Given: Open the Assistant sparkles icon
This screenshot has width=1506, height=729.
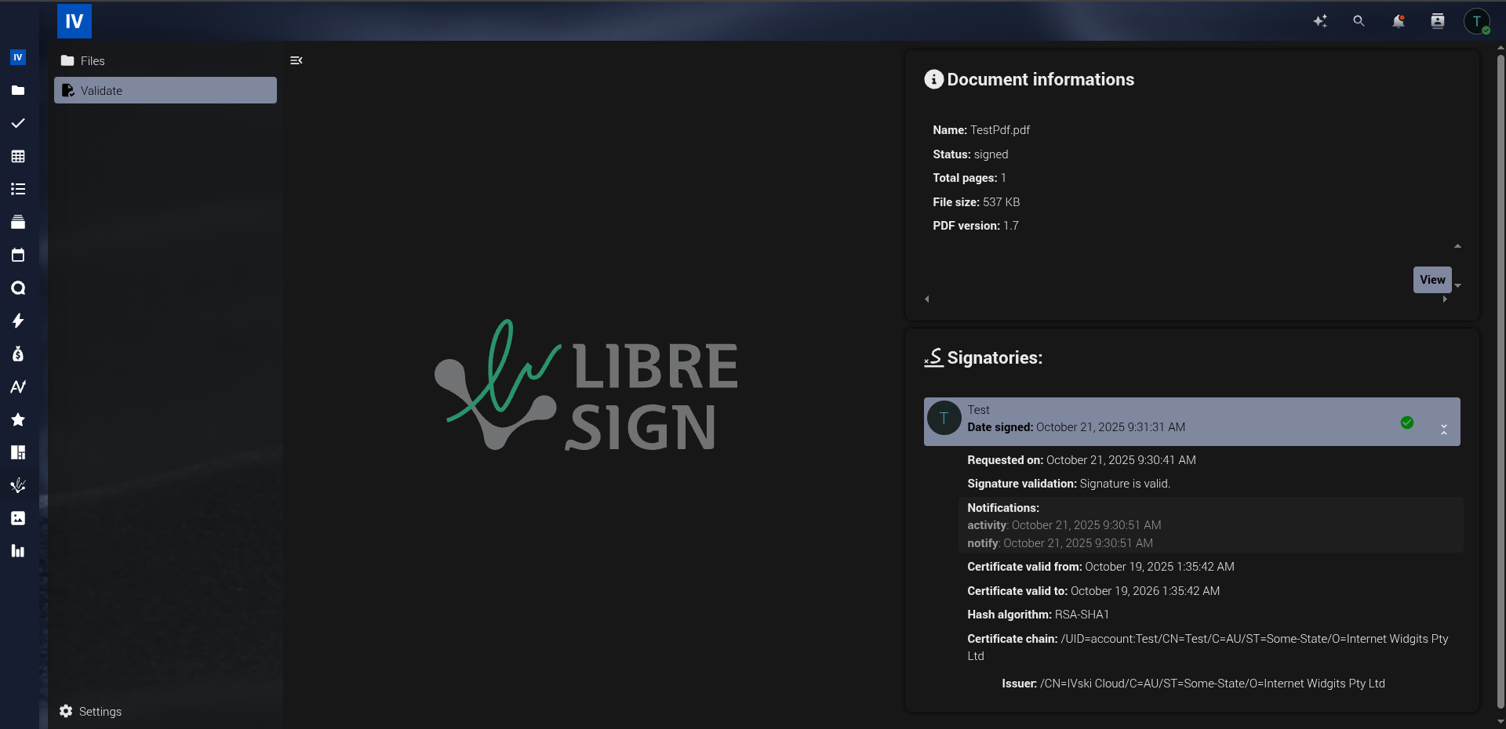Looking at the screenshot, I should pos(1320,21).
